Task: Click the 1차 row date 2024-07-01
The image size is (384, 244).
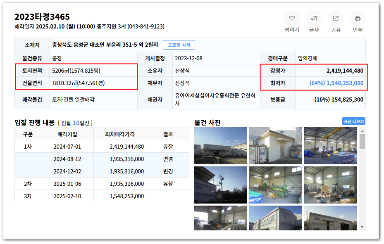Action: (67, 147)
